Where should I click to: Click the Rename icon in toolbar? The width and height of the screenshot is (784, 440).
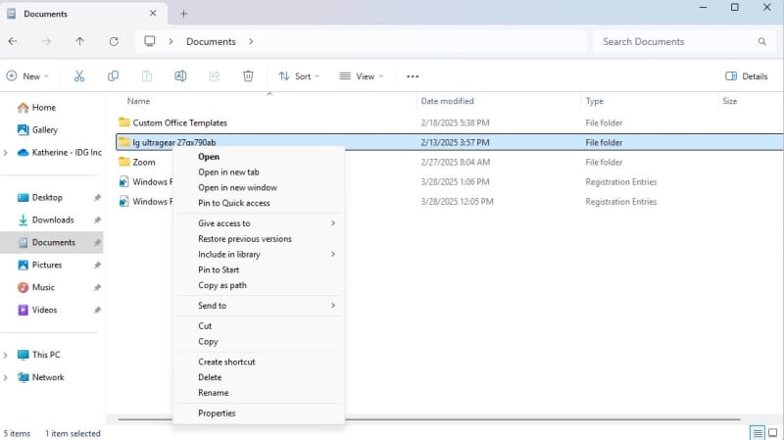[180, 75]
